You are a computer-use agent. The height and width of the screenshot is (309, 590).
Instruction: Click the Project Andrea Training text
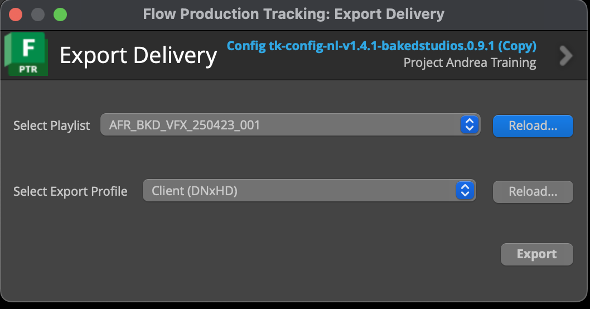[x=470, y=63]
